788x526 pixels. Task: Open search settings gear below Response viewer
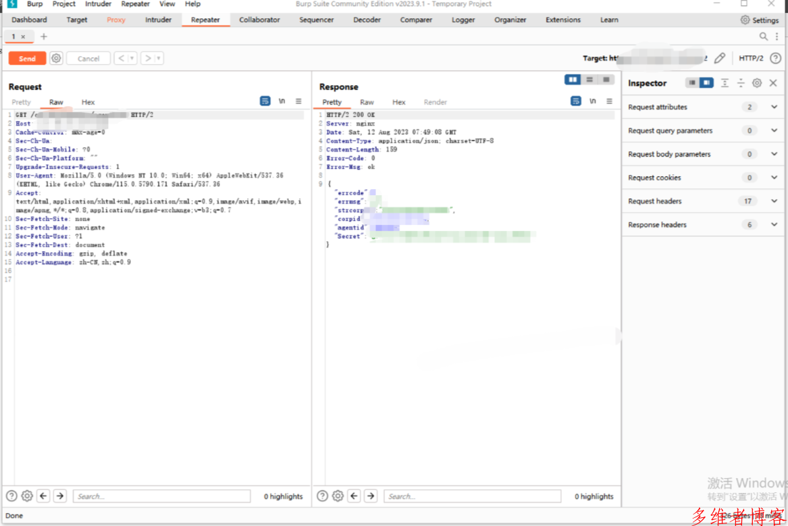pos(338,496)
